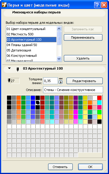Click the pen icon in the 03 Архитектурный 100 header
This screenshot has height=174, width=109.
(x=18, y=69)
